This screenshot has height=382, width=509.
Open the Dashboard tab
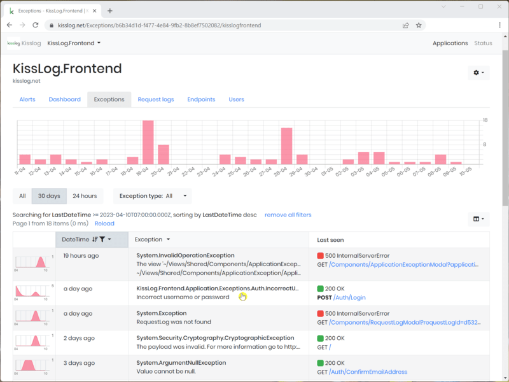64,99
